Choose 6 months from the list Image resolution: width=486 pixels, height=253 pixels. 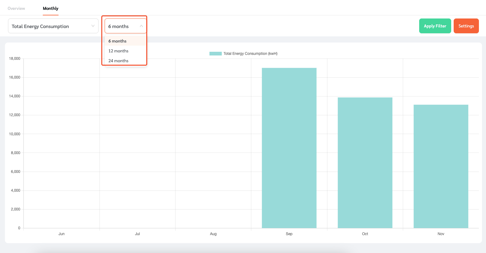coord(126,41)
